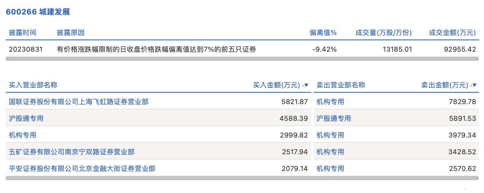Open 沪股通专用 in the buy list

point(26,119)
